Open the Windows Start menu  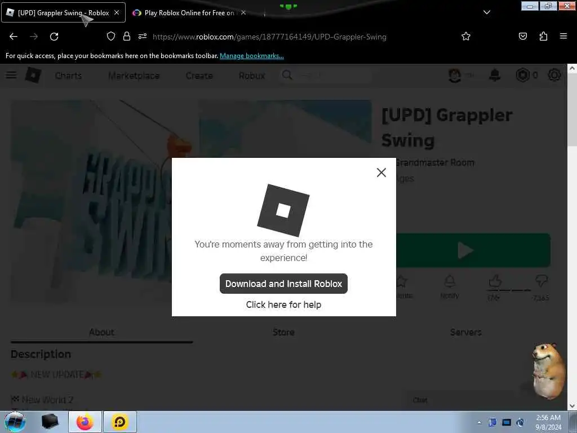(x=15, y=422)
